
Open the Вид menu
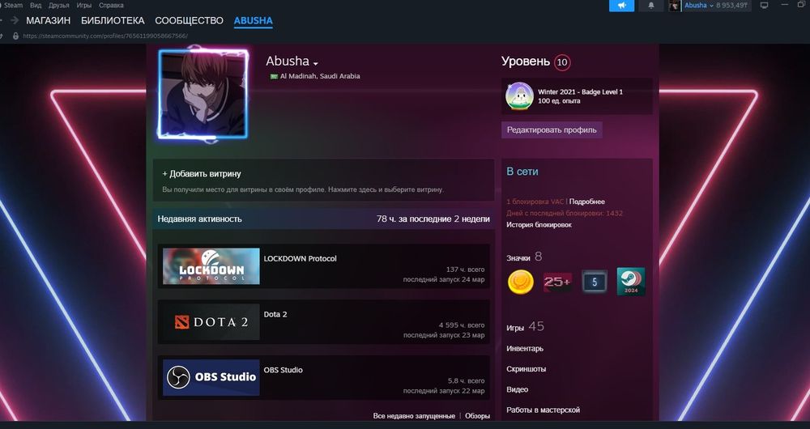(36, 5)
